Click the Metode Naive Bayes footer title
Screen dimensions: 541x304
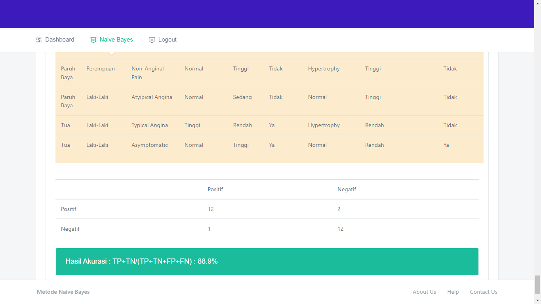pyautogui.click(x=63, y=292)
